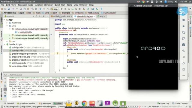This screenshot has width=192, height=108.
Task: Open the Android project view dropdown
Action: point(19,16)
